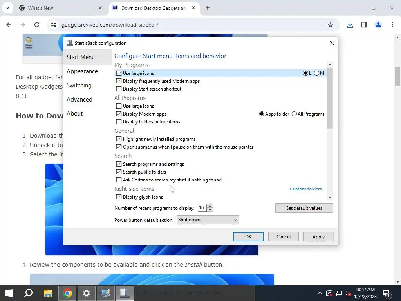The width and height of the screenshot is (401, 301).
Task: Increase recent programs count with up arrow
Action: coord(210,206)
